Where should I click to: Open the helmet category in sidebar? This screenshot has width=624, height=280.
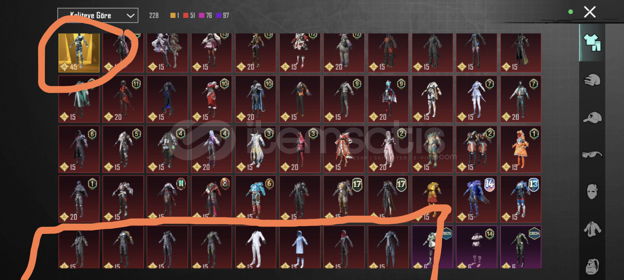tap(592, 80)
